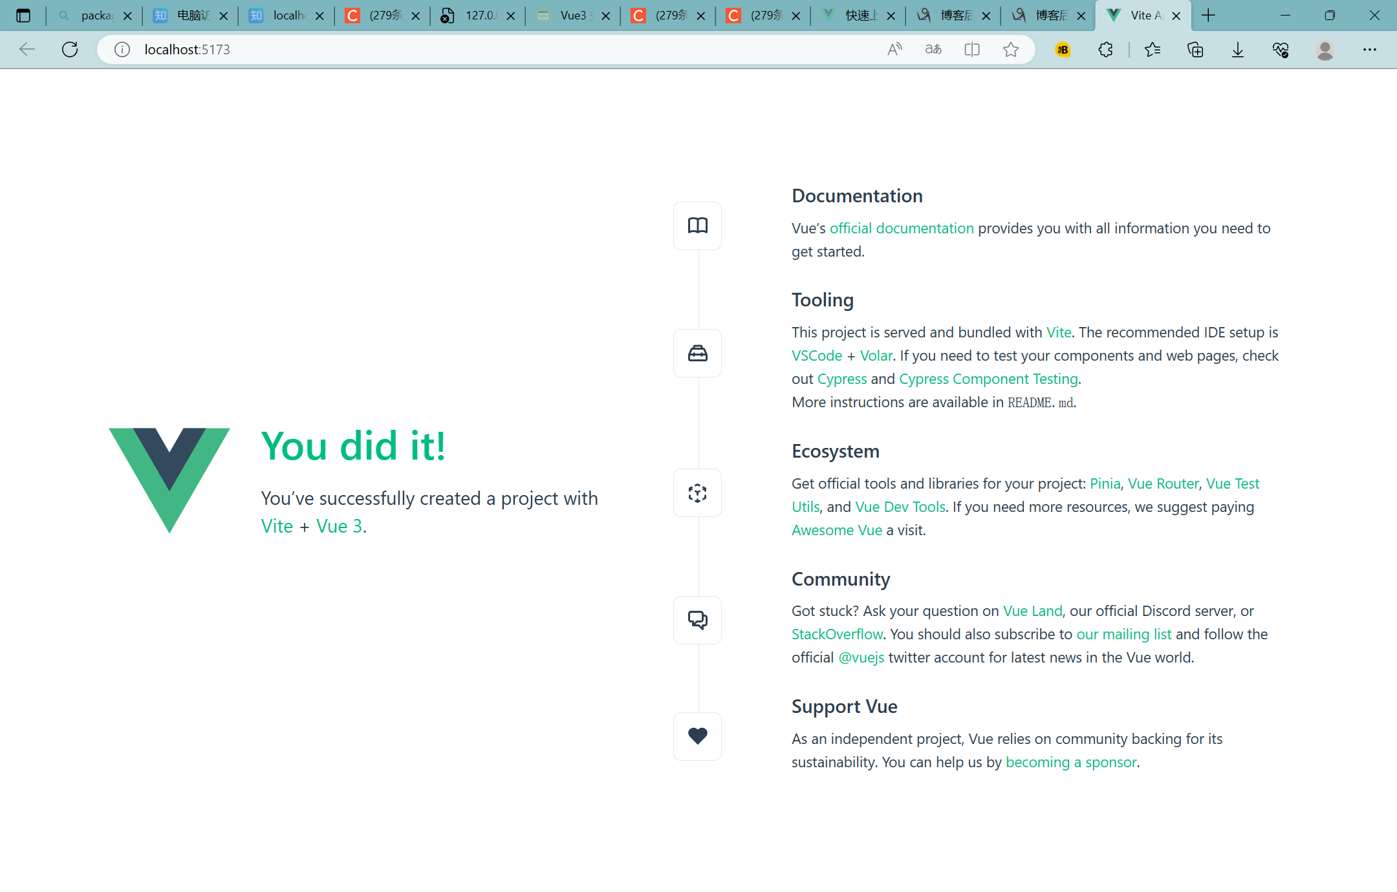
Task: Click the Documentation book icon
Action: tap(697, 226)
